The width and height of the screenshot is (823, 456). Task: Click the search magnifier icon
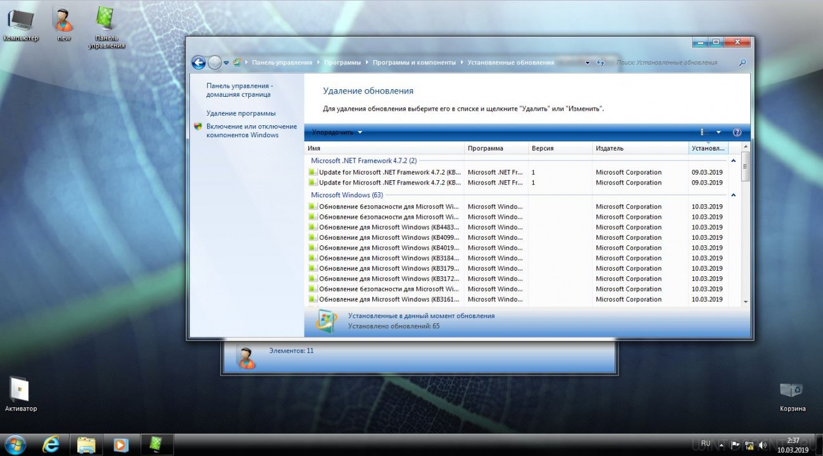pyautogui.click(x=743, y=63)
